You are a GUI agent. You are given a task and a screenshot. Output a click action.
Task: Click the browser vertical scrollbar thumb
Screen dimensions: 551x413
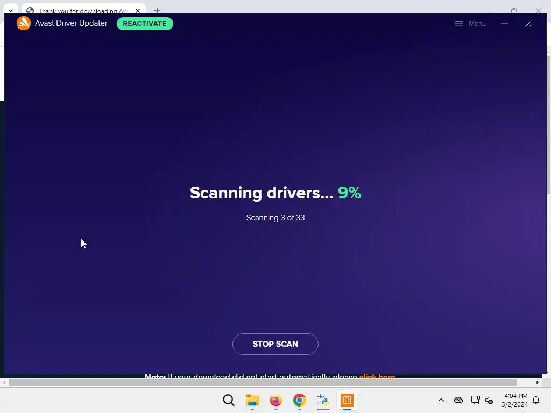coord(548,124)
